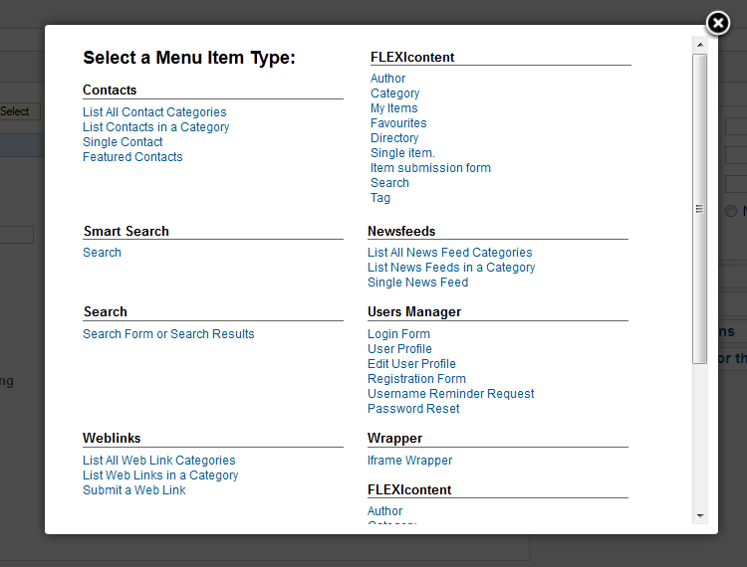Choose Directory menu type
This screenshot has width=747, height=567.
coord(394,138)
